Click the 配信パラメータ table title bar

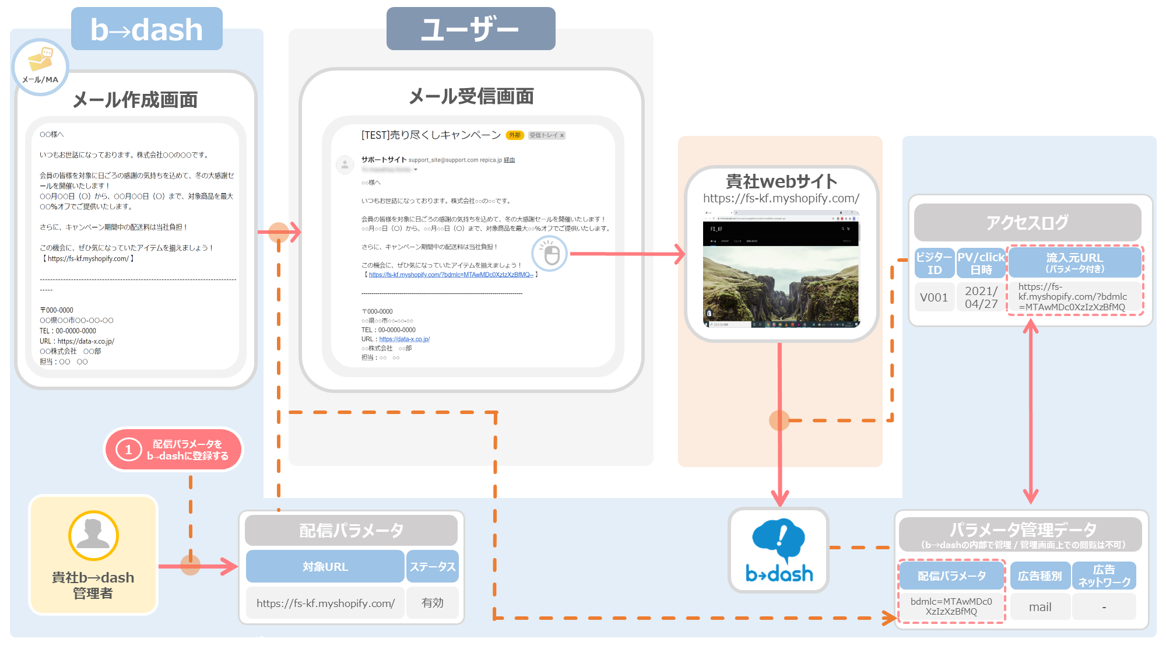351,530
